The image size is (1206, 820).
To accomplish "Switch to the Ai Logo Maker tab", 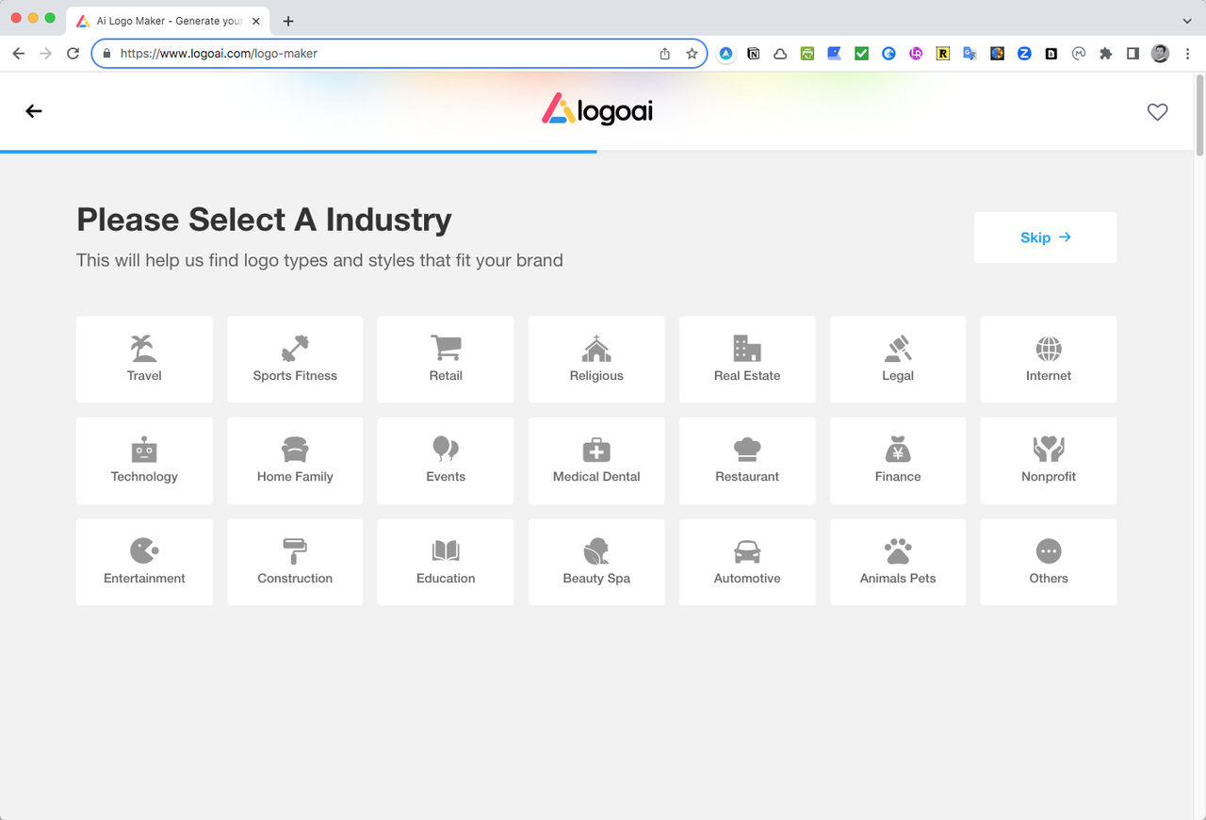I will point(168,21).
